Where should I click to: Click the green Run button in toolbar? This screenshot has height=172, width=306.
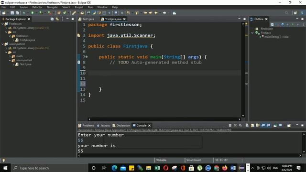coord(32,13)
